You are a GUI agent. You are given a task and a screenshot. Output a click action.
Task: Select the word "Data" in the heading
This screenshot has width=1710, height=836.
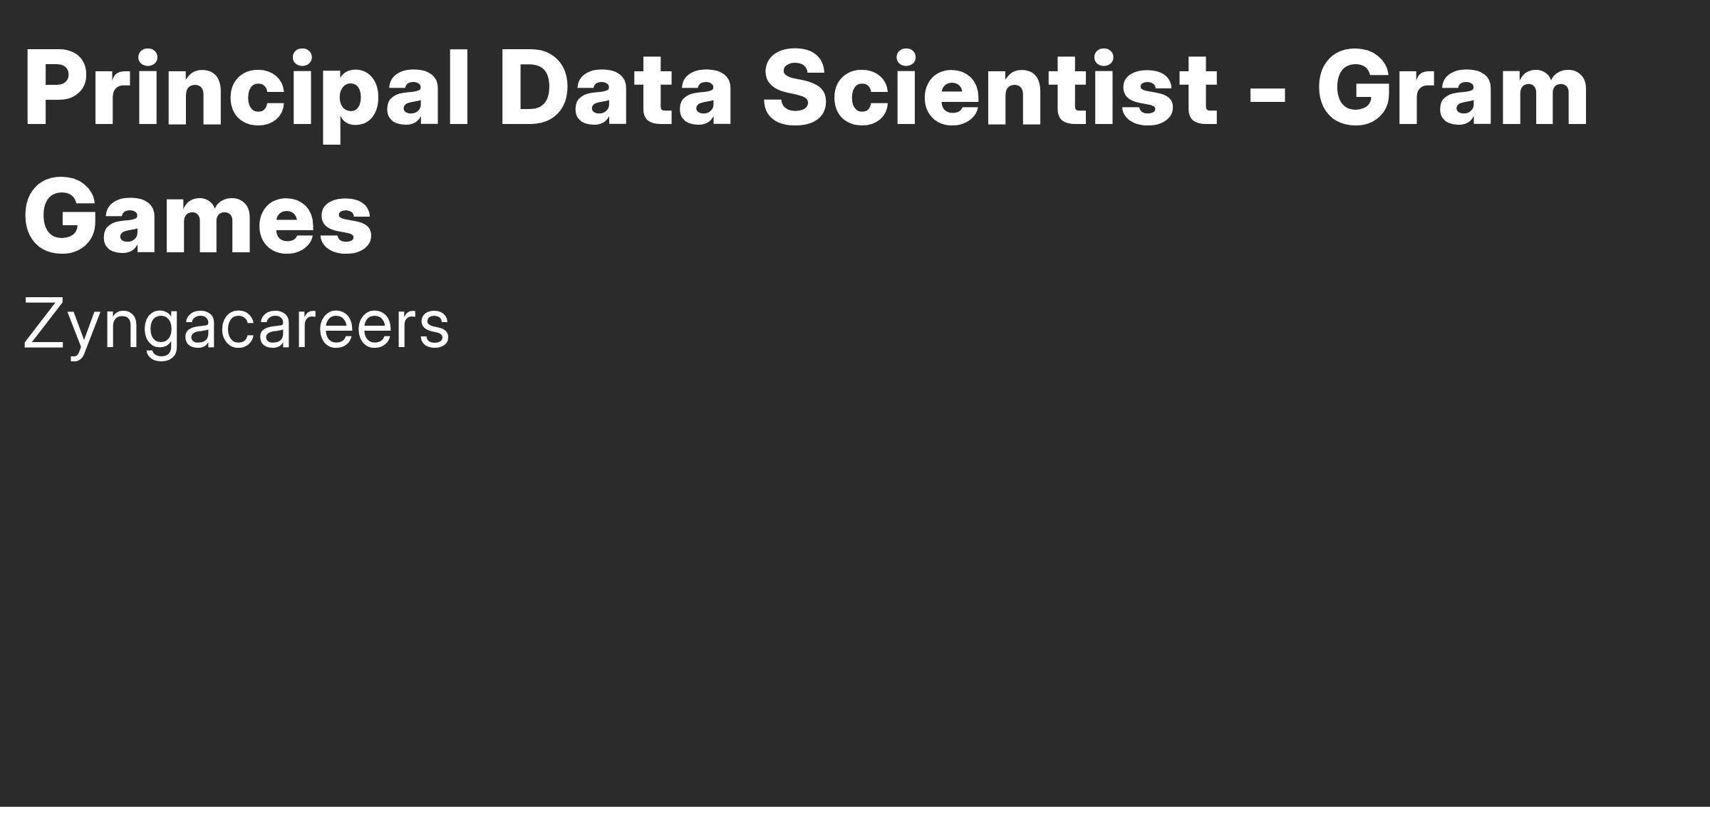point(616,88)
